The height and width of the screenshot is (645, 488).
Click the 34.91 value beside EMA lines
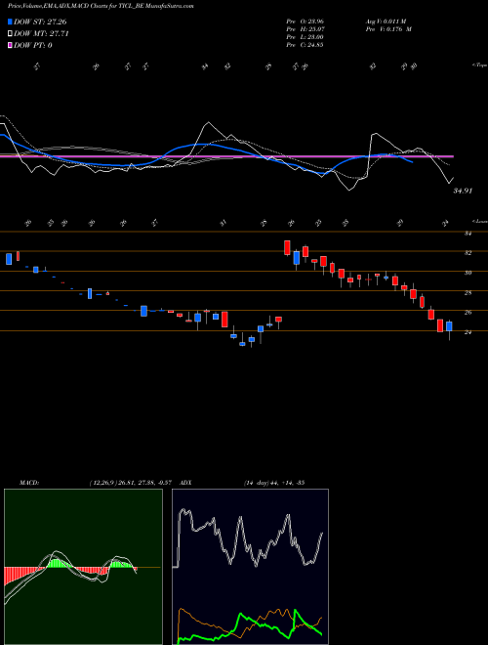[463, 191]
